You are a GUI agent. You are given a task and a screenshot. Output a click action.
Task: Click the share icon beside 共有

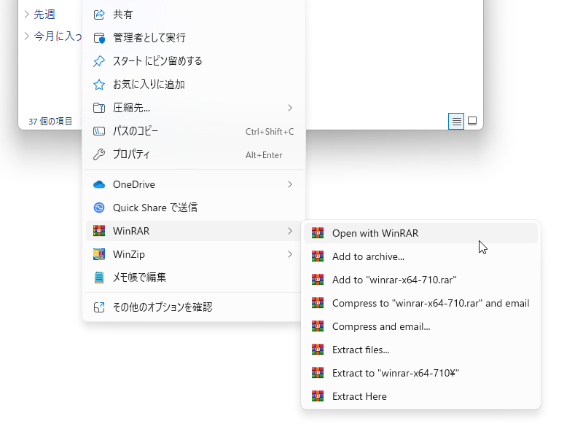click(x=98, y=13)
